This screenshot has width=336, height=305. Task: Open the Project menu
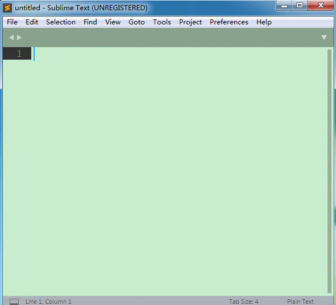(190, 22)
